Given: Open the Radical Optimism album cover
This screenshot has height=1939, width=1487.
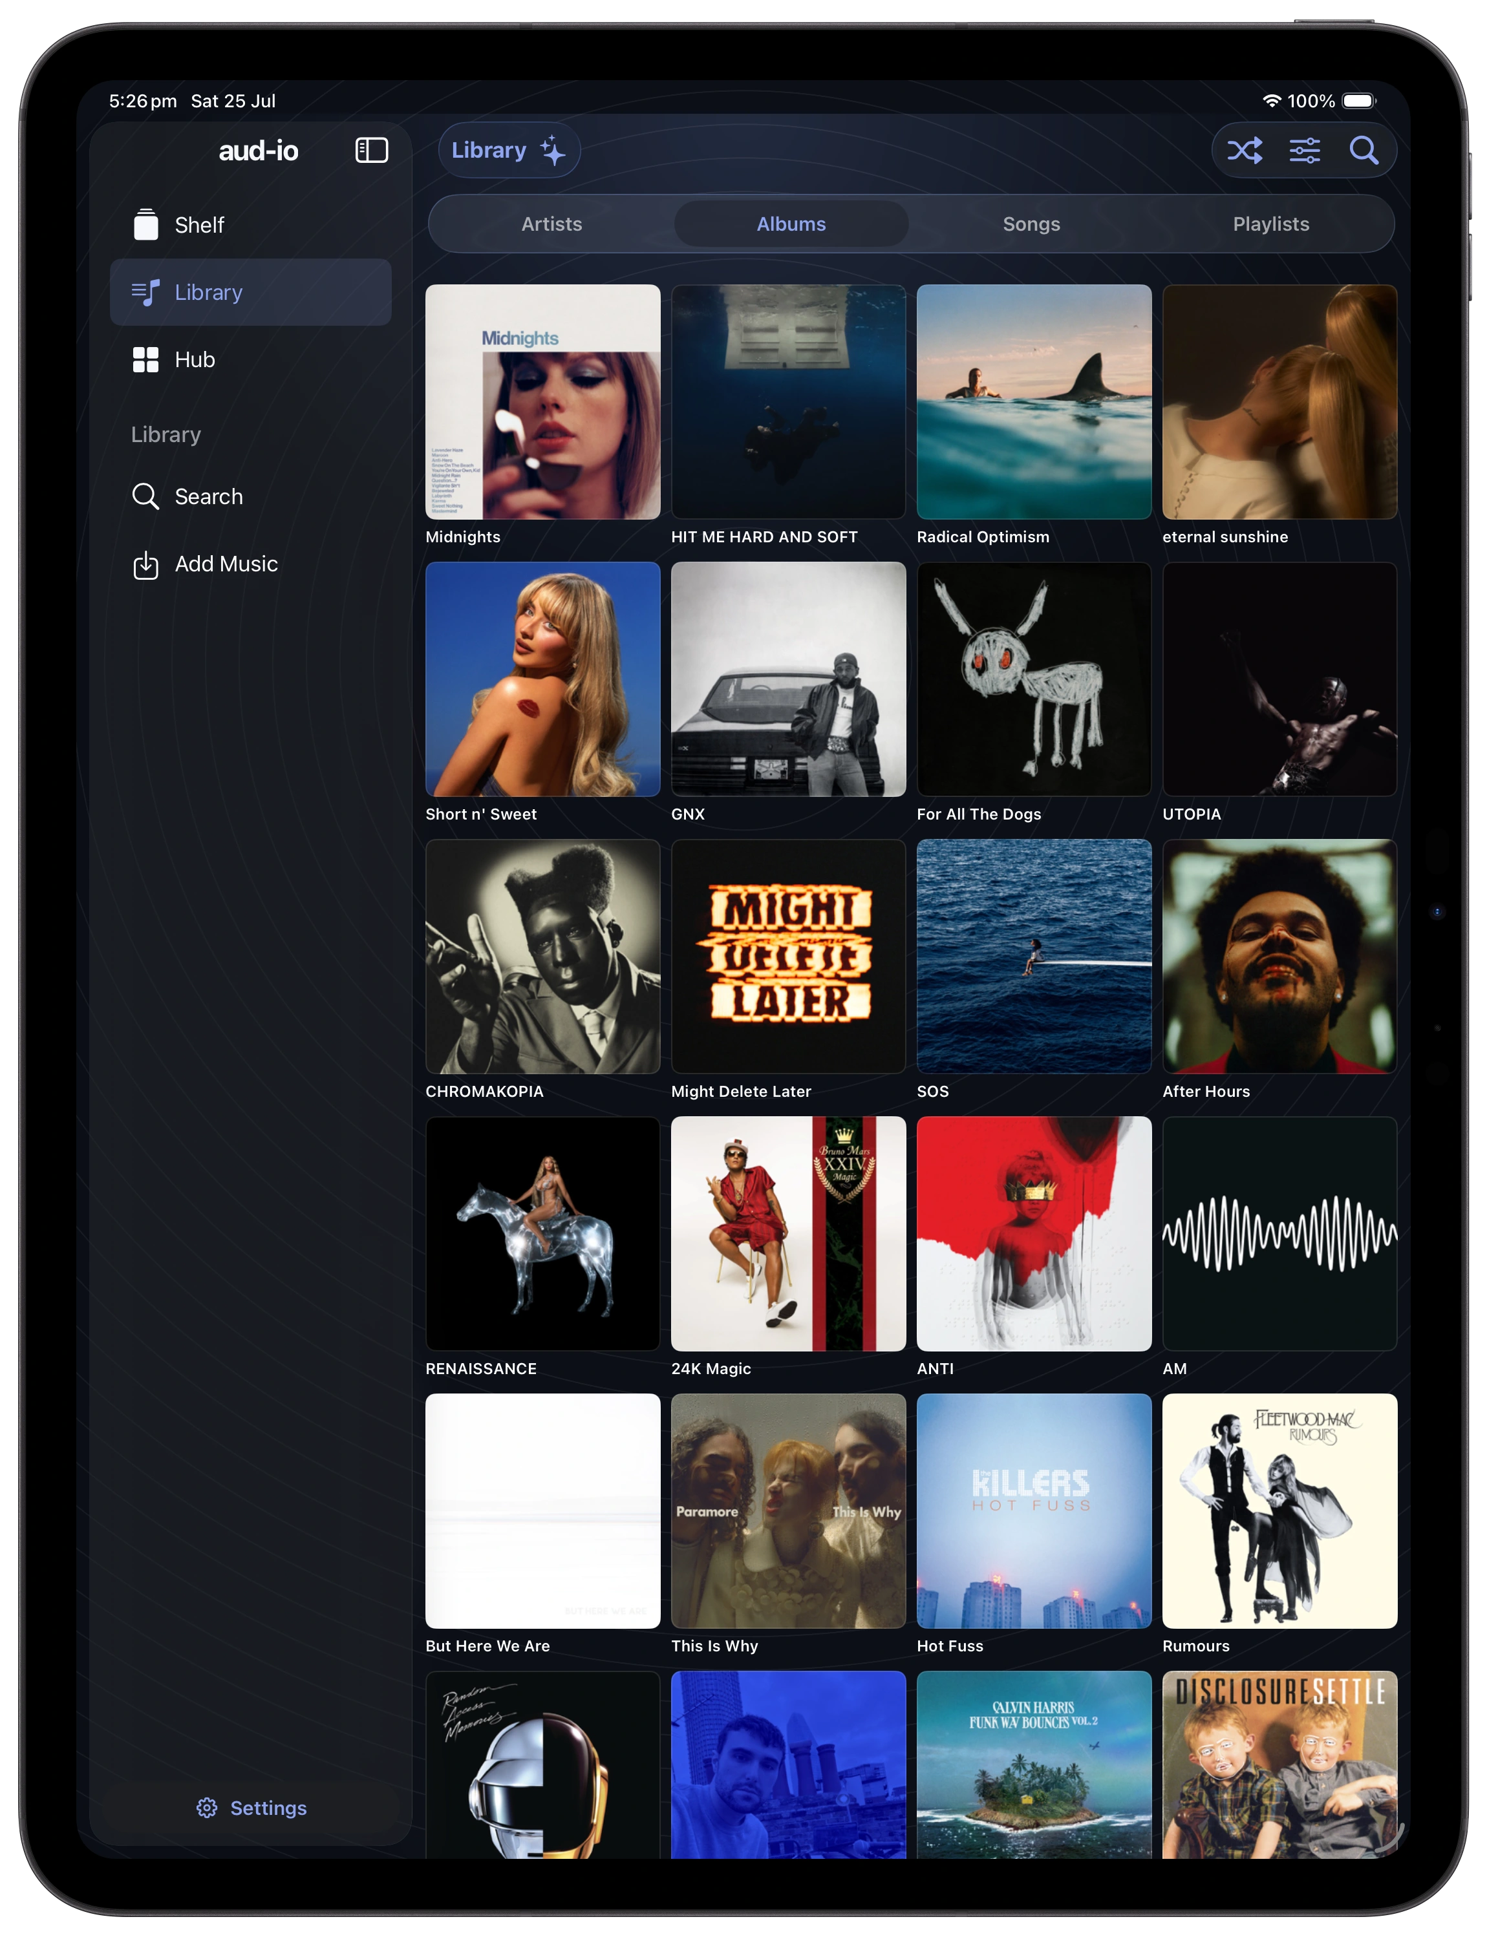Looking at the screenshot, I should 1034,402.
